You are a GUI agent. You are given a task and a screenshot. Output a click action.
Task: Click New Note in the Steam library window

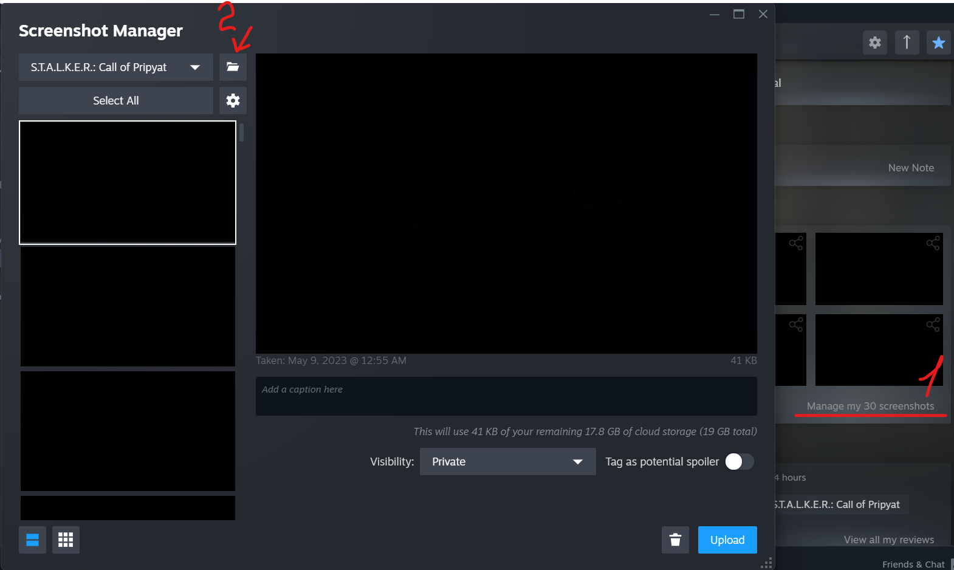pyautogui.click(x=911, y=168)
